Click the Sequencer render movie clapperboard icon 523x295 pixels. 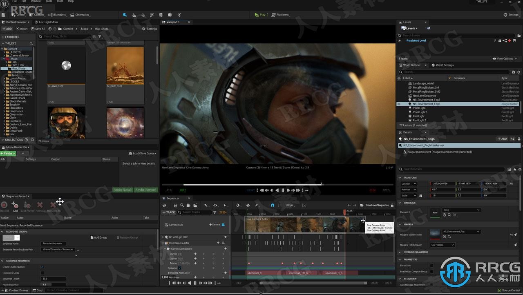pyautogui.click(x=195, y=206)
